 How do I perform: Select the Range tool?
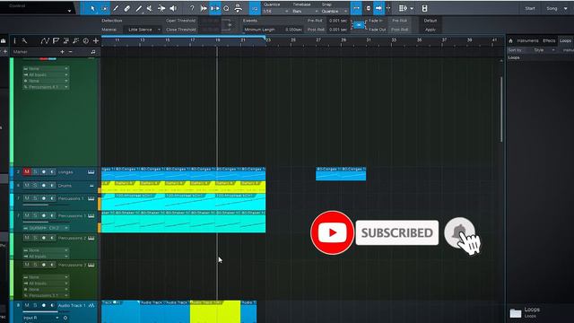[x=104, y=8]
